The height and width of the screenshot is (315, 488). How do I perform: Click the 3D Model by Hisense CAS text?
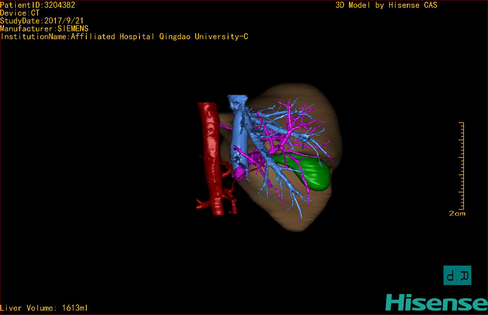point(386,5)
